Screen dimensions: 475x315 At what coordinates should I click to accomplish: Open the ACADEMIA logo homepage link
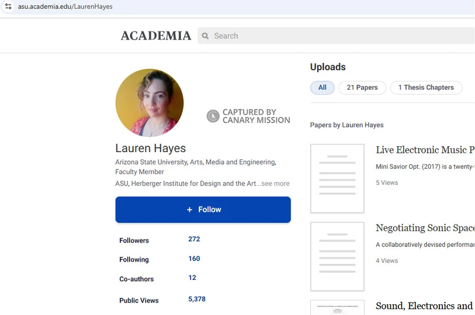[156, 36]
